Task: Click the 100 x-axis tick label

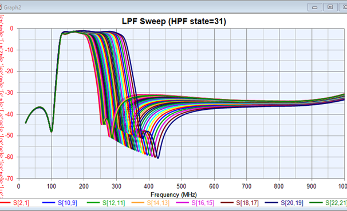Action: [x=51, y=186]
